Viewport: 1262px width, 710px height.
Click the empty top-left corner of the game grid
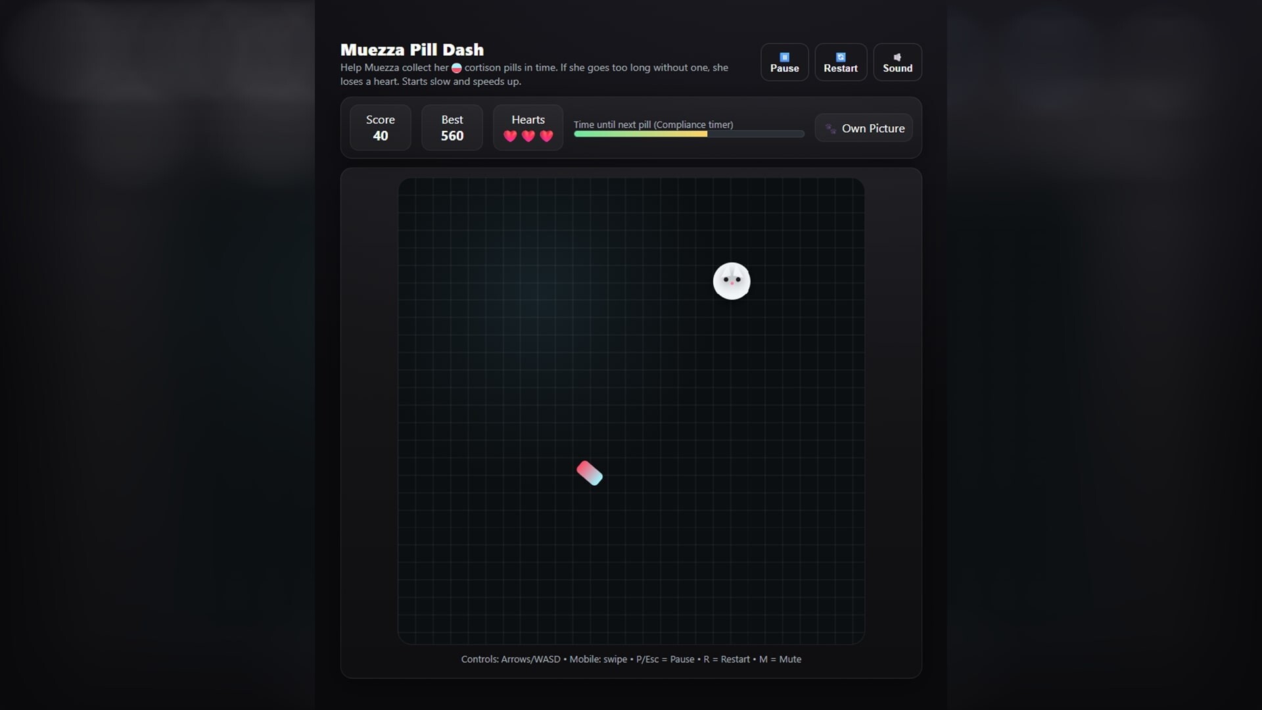(x=415, y=195)
